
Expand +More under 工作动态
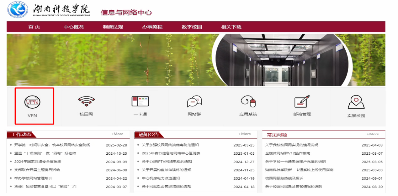(117, 134)
